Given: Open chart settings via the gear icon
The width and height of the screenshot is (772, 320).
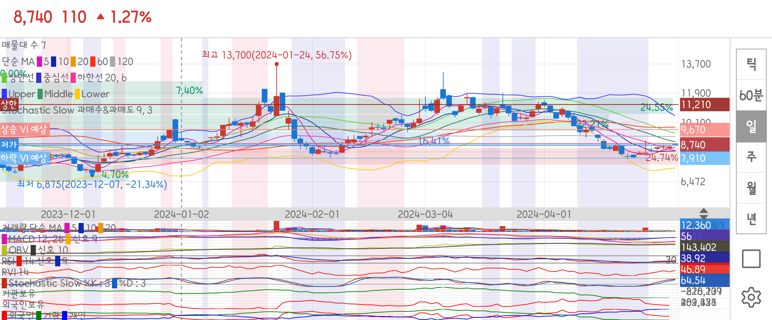Looking at the screenshot, I should coord(751,297).
